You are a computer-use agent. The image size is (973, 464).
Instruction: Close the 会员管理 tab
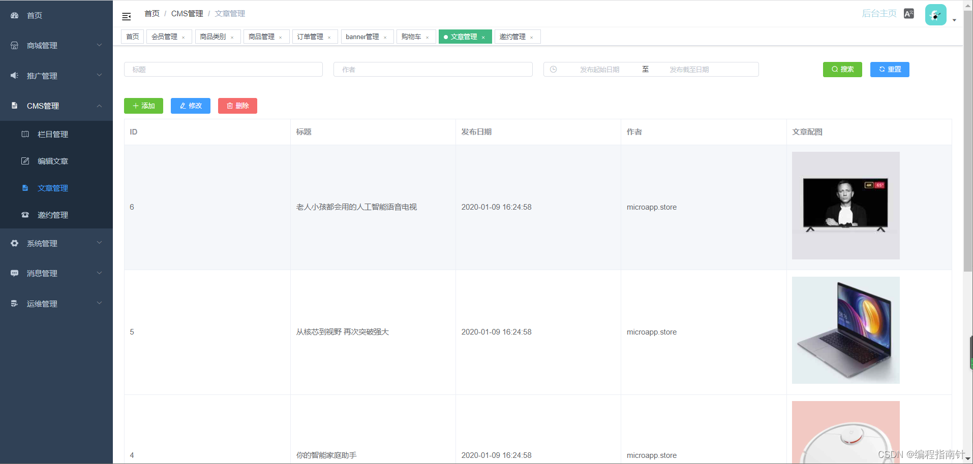[x=184, y=37]
